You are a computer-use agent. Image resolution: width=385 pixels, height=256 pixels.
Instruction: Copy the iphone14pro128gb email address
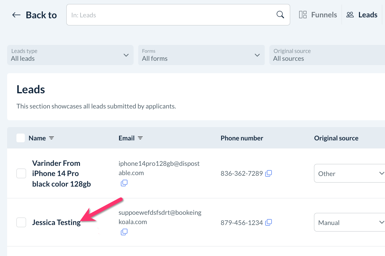tap(124, 183)
